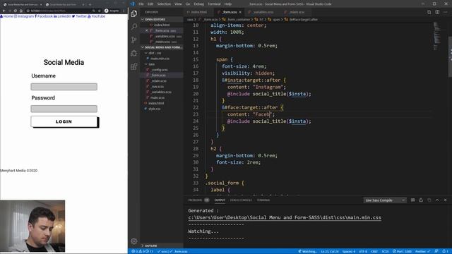Open the Live Sass Compile output channel dropdown
452x254 pixels.
(x=385, y=200)
